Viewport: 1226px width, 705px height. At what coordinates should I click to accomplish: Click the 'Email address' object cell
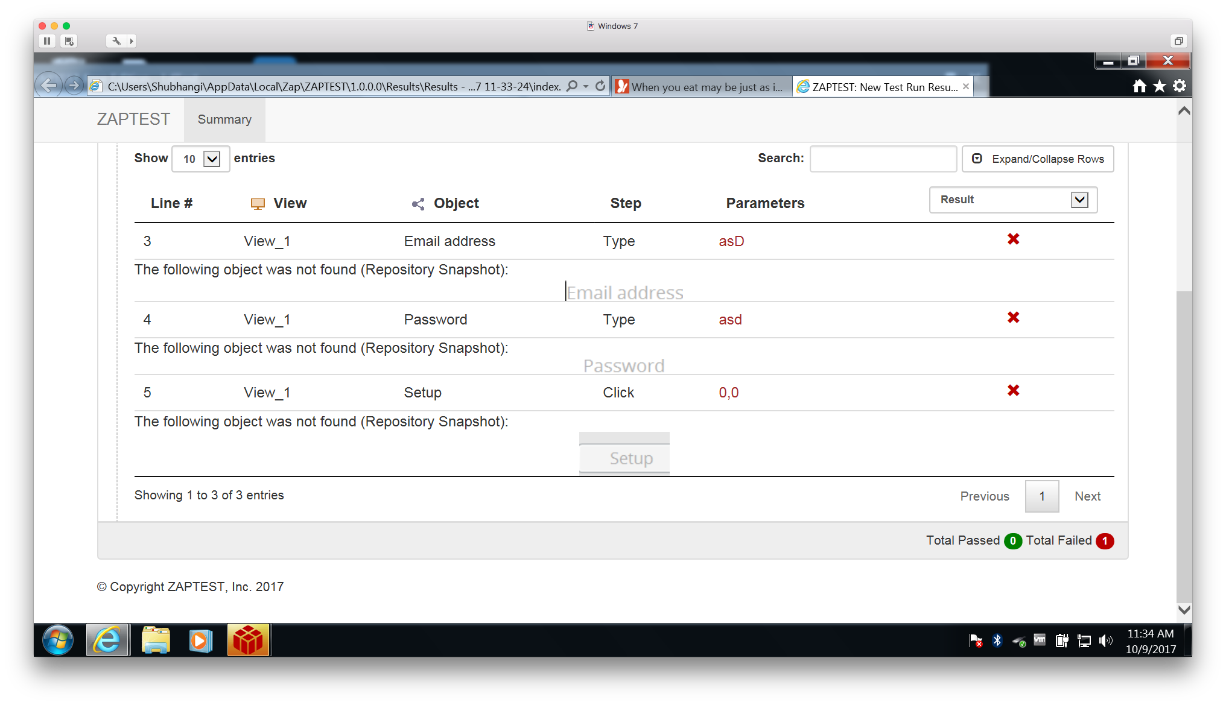pos(449,241)
